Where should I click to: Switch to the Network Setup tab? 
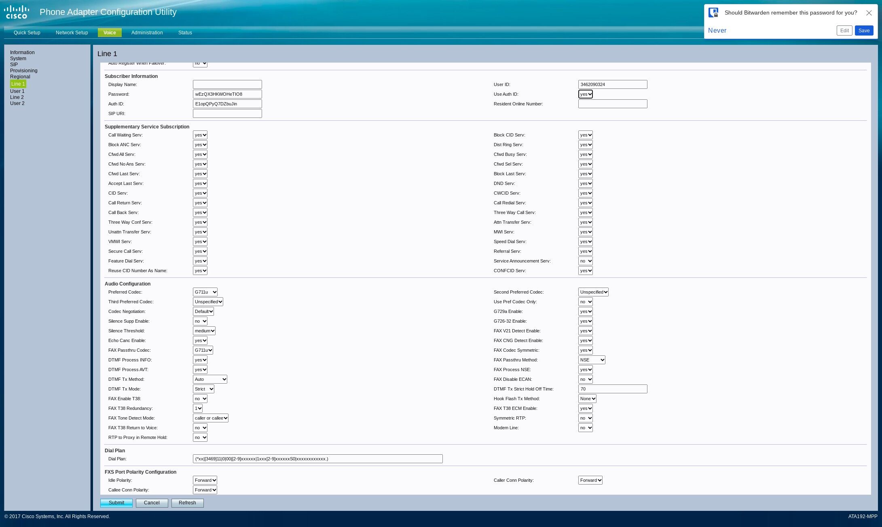[x=72, y=33]
